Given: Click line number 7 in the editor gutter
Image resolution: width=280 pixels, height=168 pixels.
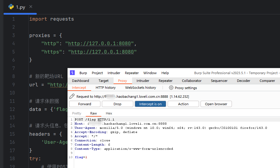Looking at the screenshot, I should click(13, 68).
